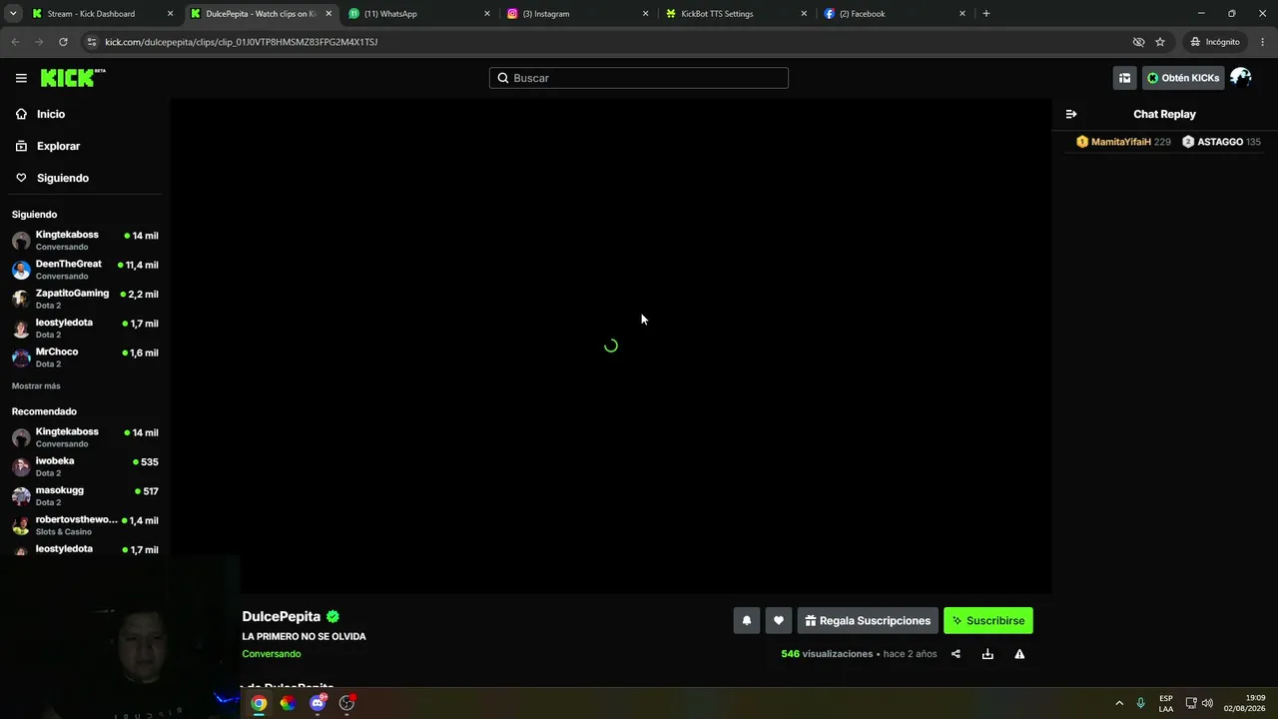The height and width of the screenshot is (719, 1278).
Task: Go forward in browser history
Action: [x=39, y=42]
